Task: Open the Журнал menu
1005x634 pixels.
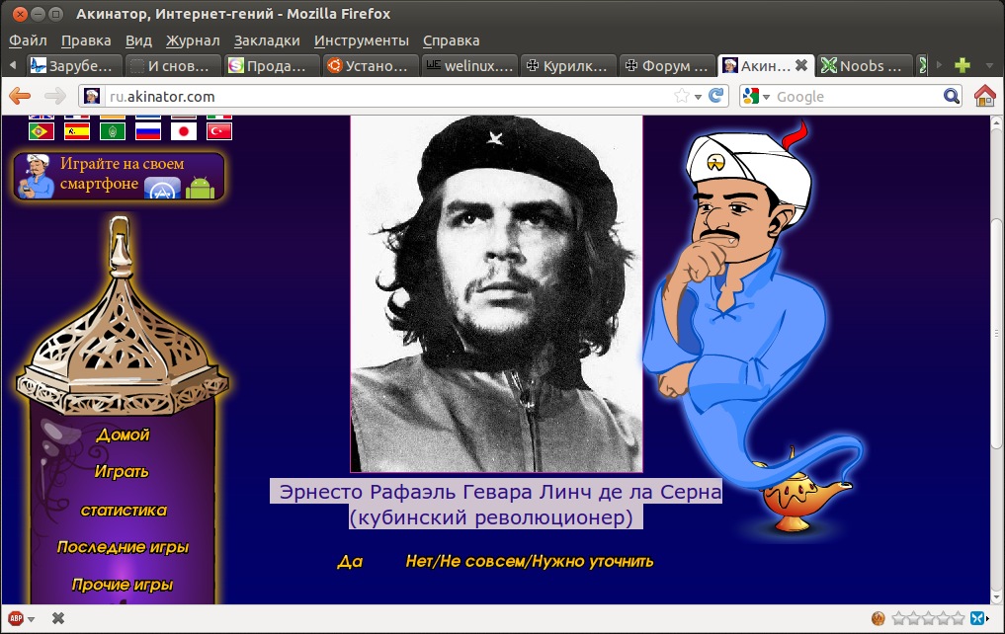Action: point(193,40)
